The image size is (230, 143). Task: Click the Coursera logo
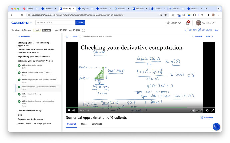pos(20,23)
